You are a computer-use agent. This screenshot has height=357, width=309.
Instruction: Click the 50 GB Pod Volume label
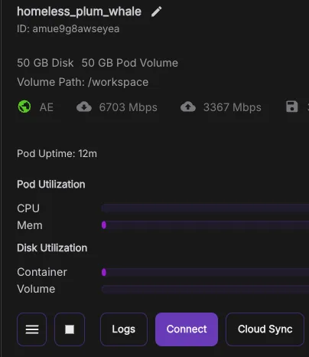130,63
